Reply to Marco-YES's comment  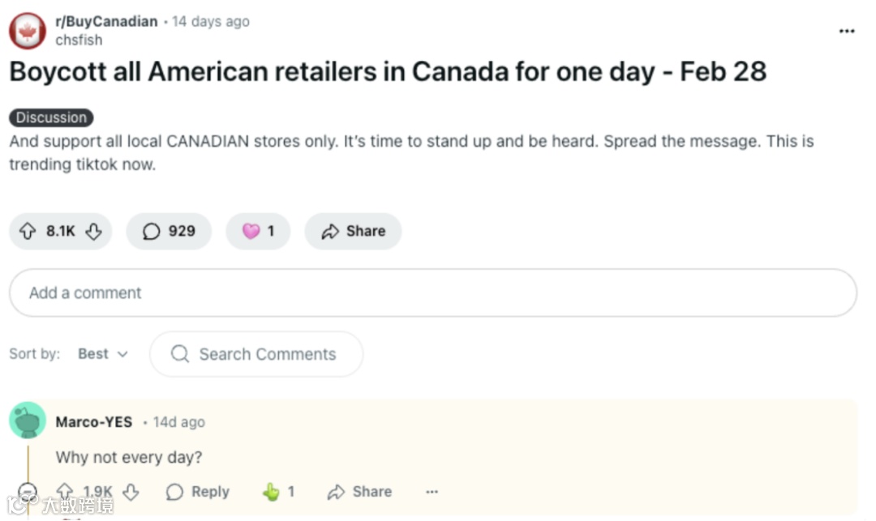(x=197, y=492)
